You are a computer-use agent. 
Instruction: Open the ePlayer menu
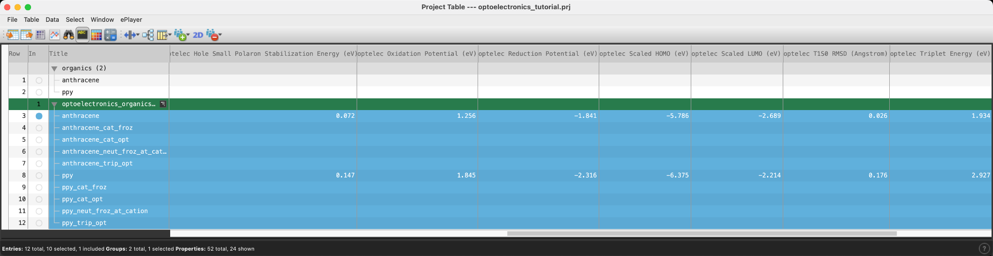(x=131, y=20)
